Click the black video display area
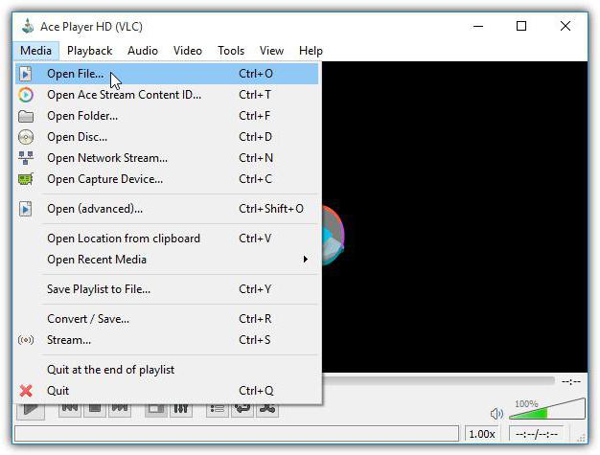 point(454,216)
